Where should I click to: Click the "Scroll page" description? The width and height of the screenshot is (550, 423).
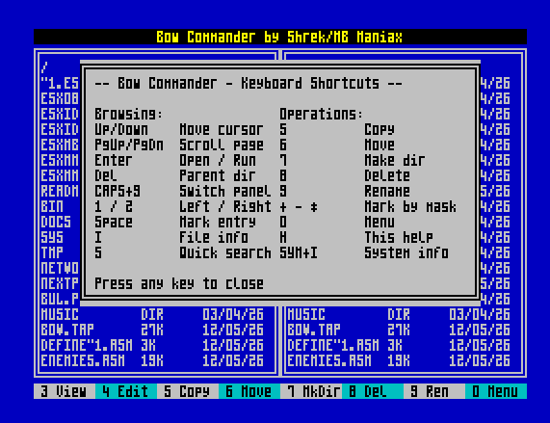tap(222, 145)
